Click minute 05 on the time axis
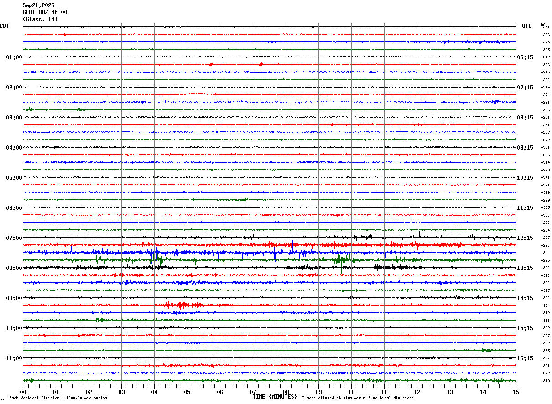The image size is (552, 404). coord(187,392)
